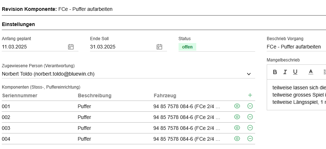Remove component with serial number 002
The height and width of the screenshot is (149, 326).
tap(250, 117)
